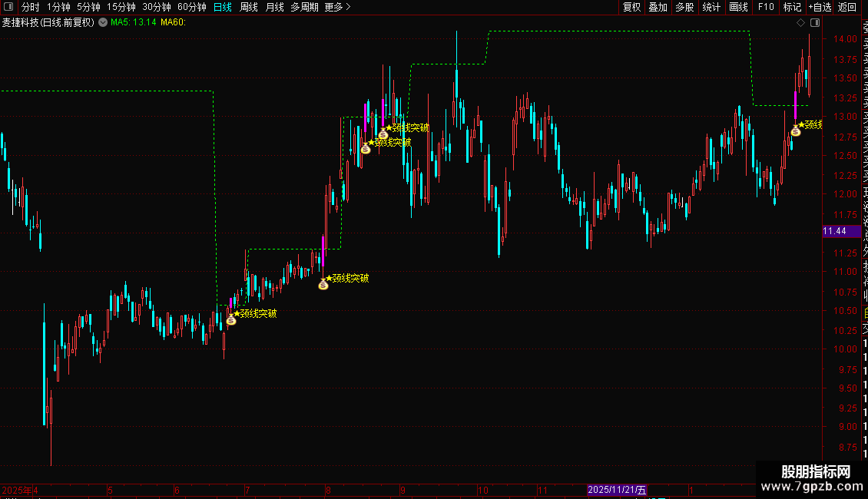868x499 pixels.
Task: Click the 标记 mark button
Action: pos(792,7)
